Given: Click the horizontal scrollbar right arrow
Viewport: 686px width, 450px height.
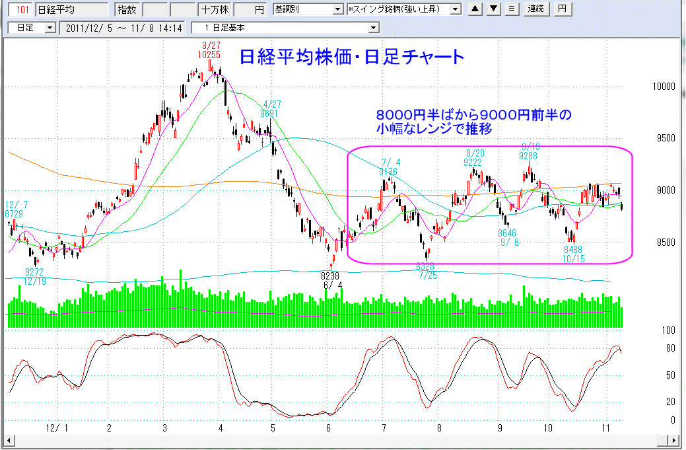Looking at the screenshot, I should 673,440.
